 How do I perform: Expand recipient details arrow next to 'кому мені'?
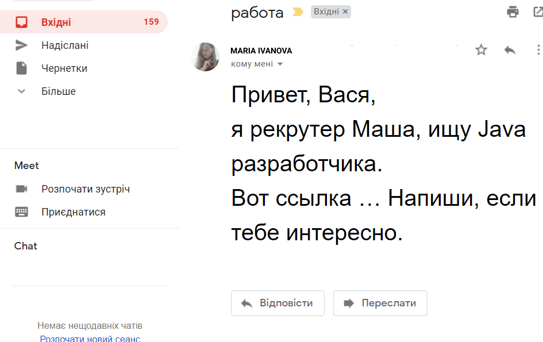pos(280,64)
